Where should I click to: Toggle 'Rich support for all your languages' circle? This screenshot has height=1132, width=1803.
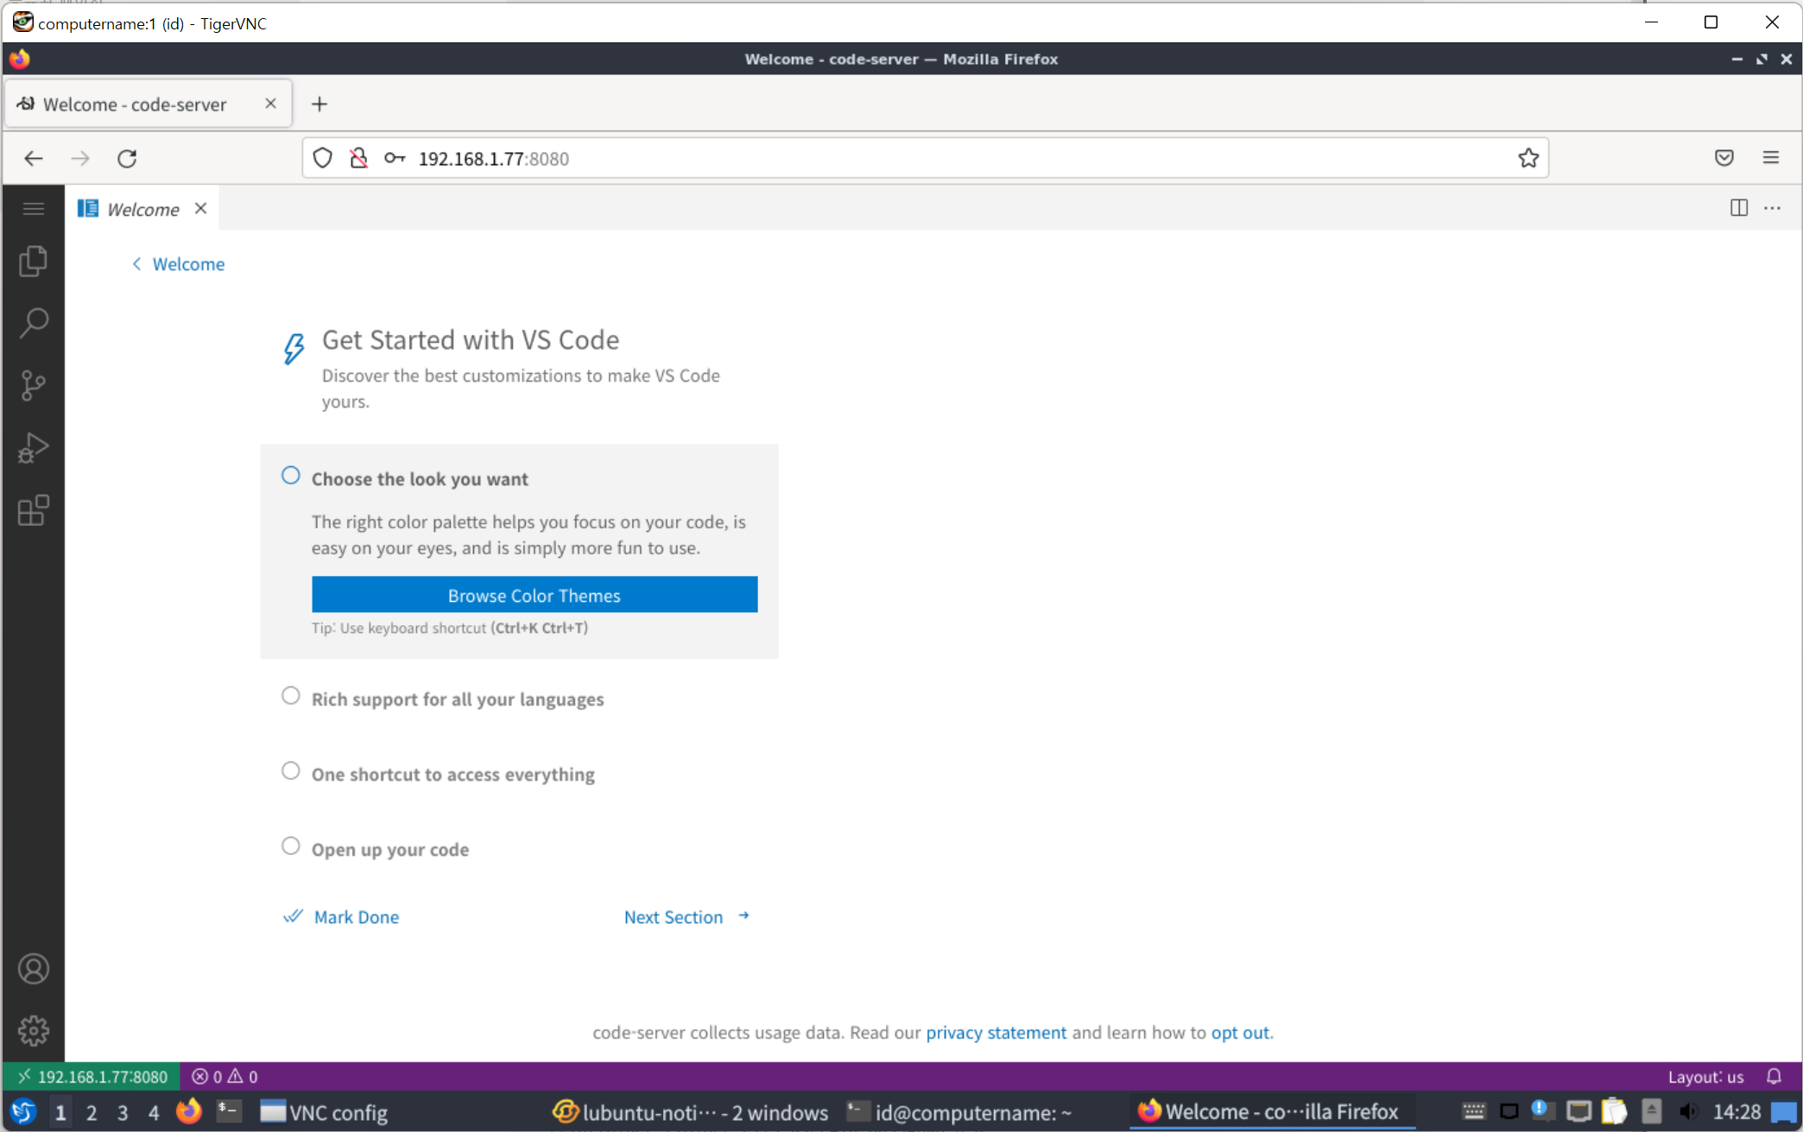[x=291, y=696]
